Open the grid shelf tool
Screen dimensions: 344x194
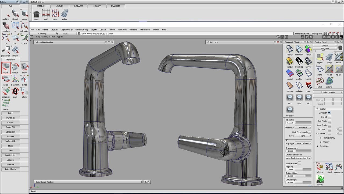pos(46,14)
